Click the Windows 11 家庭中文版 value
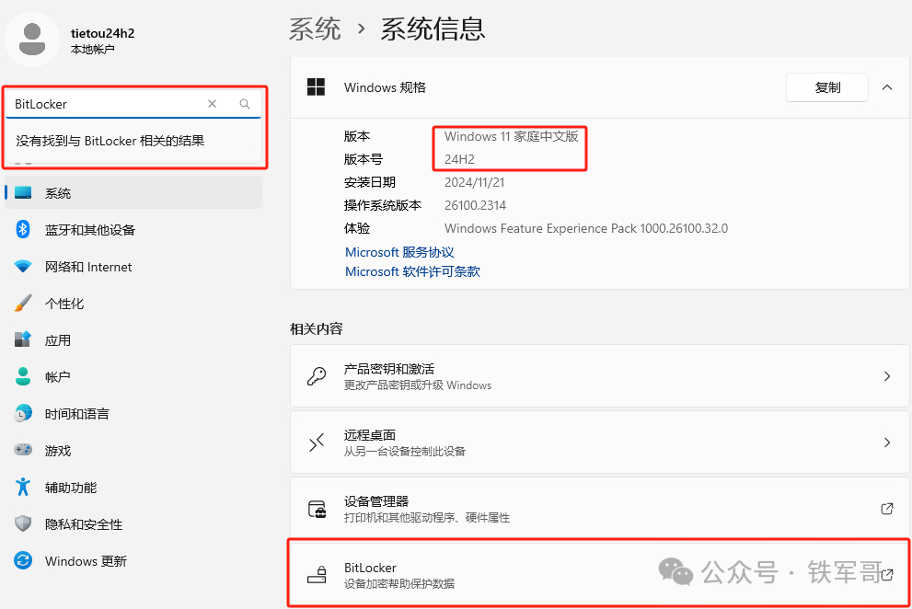Screen dimensions: 912x609 (x=512, y=137)
